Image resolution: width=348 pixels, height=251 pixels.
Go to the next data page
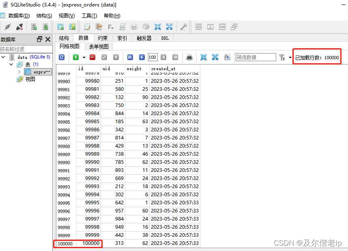tap(163, 57)
